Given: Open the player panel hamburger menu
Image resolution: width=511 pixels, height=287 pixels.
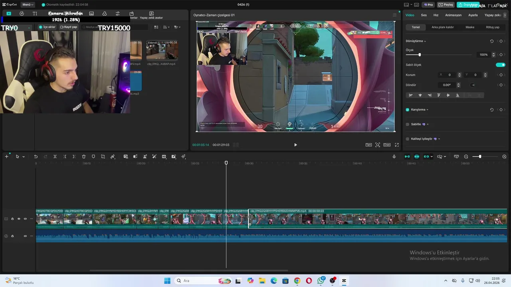Looking at the screenshot, I should point(394,15).
